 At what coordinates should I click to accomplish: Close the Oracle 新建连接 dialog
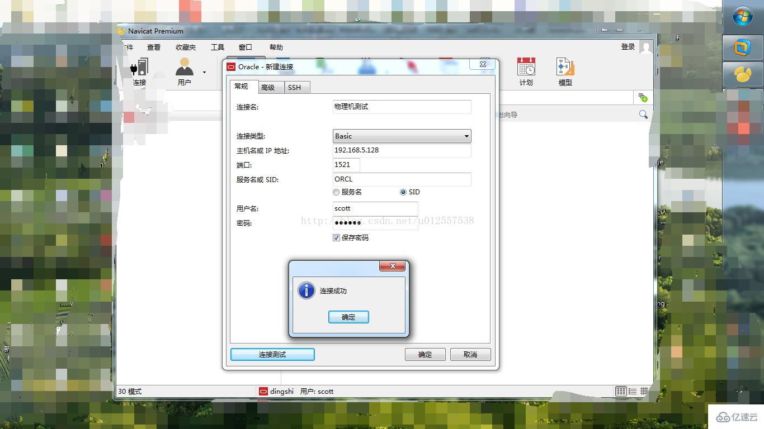483,65
